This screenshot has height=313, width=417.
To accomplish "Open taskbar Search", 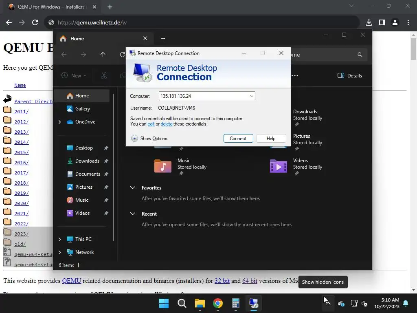I will coord(182,303).
